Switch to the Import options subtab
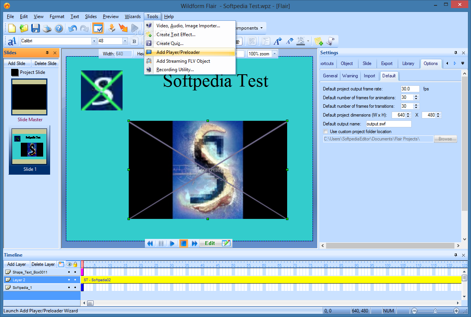 (x=369, y=76)
